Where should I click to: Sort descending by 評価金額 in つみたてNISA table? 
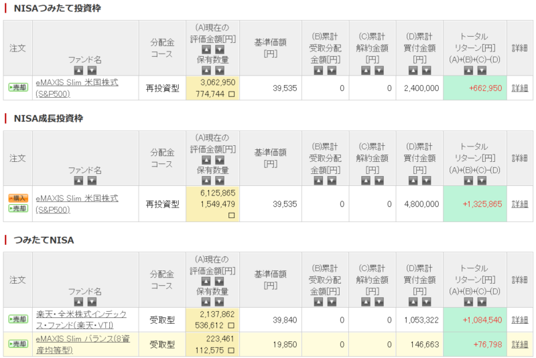point(218,281)
